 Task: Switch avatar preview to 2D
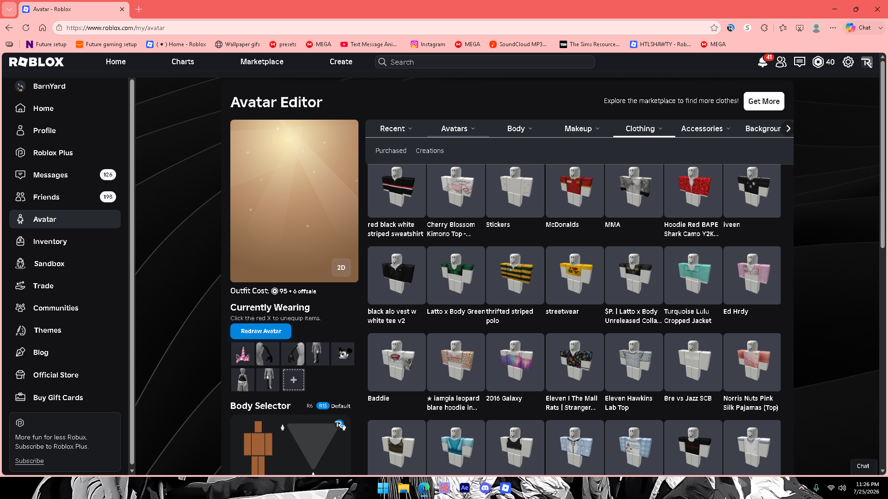(341, 268)
